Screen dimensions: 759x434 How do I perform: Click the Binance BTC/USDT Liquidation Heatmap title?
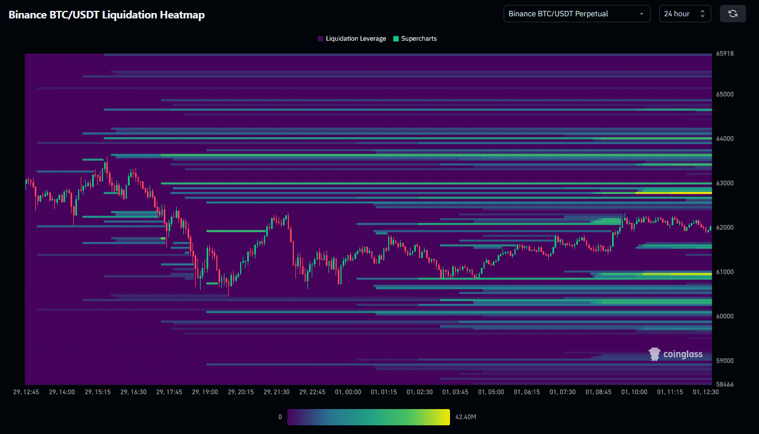pos(107,15)
